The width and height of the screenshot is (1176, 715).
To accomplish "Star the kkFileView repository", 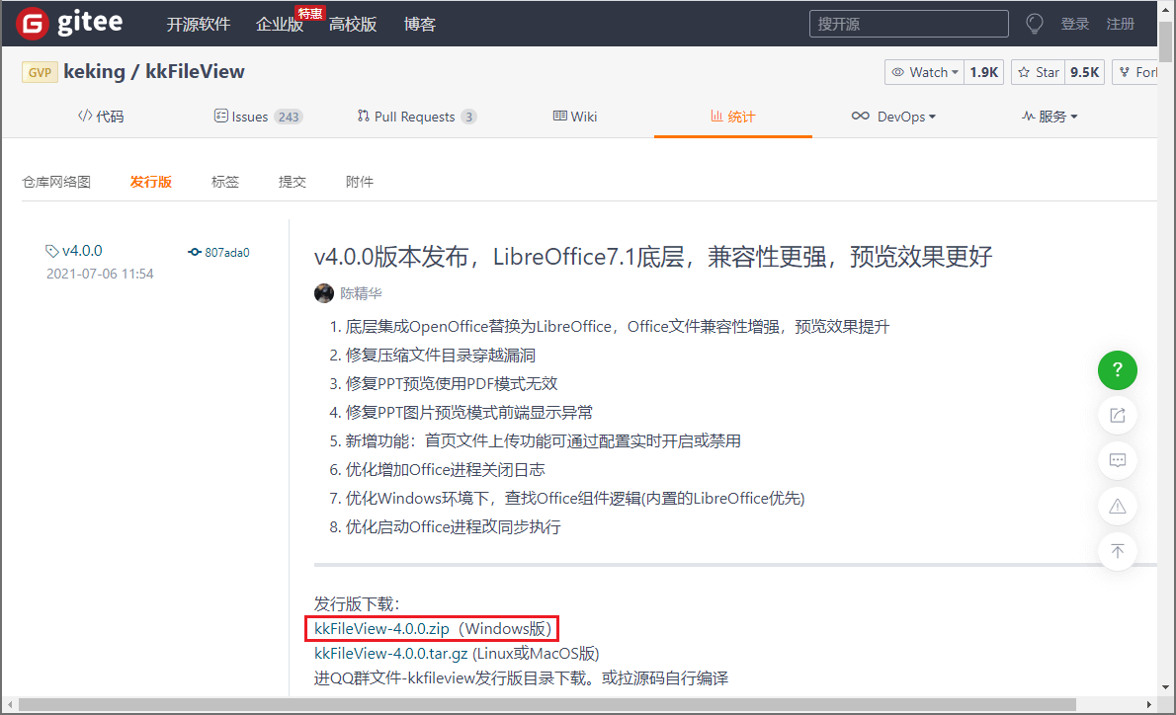I will 1039,72.
